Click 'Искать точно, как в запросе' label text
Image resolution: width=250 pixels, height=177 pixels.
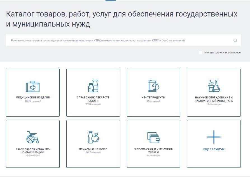223,52
